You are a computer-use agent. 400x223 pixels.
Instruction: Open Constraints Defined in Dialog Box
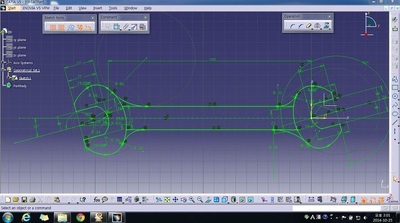pos(108,26)
